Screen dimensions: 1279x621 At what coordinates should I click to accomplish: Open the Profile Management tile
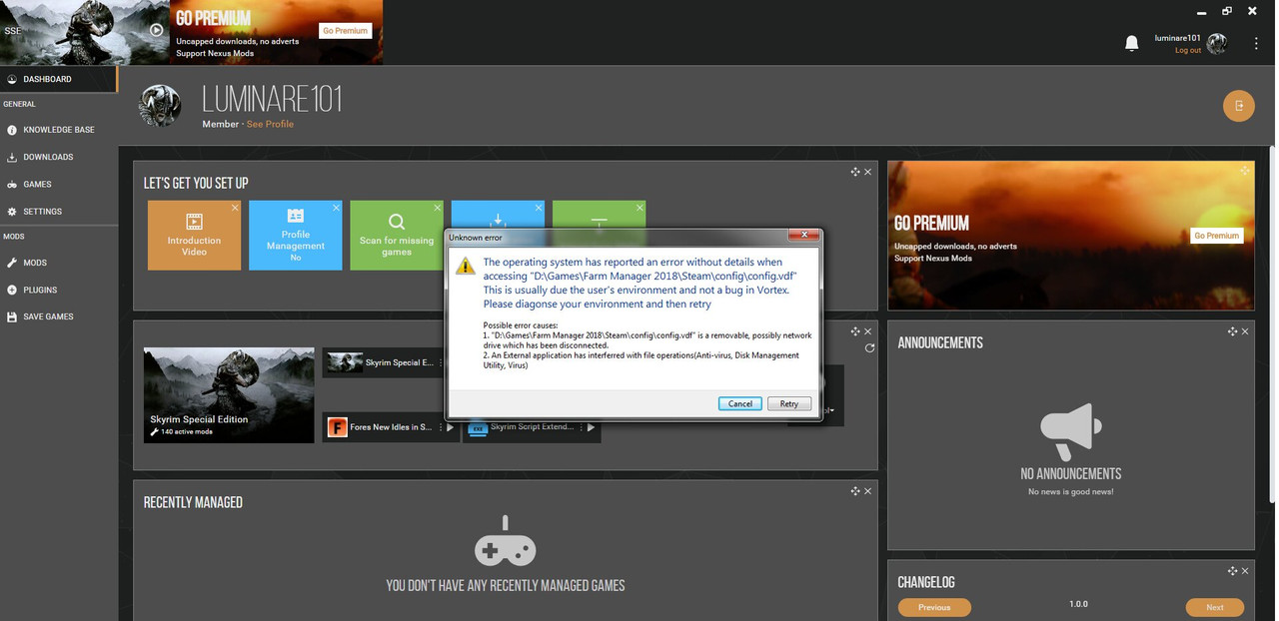coord(295,235)
